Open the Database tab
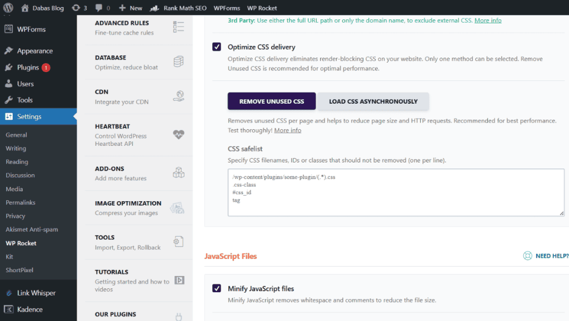Screen dimensions: 569x321 138,62
